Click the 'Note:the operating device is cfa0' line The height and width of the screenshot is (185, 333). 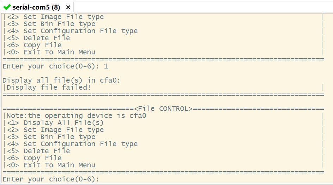click(x=76, y=115)
